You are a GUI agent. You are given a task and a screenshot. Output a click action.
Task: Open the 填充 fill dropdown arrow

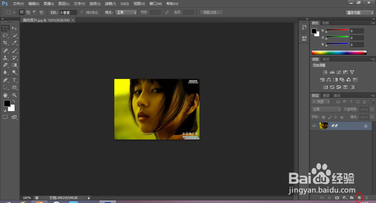point(372,117)
